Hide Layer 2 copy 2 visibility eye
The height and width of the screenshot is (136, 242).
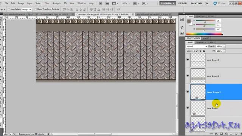click(x=188, y=92)
